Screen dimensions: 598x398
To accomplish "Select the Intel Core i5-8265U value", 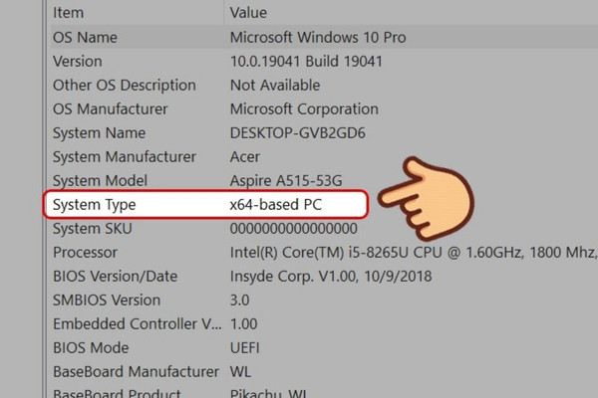I will (x=414, y=253).
